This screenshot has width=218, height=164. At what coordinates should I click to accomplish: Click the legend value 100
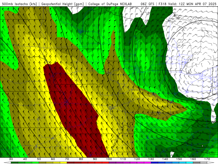point(109,159)
